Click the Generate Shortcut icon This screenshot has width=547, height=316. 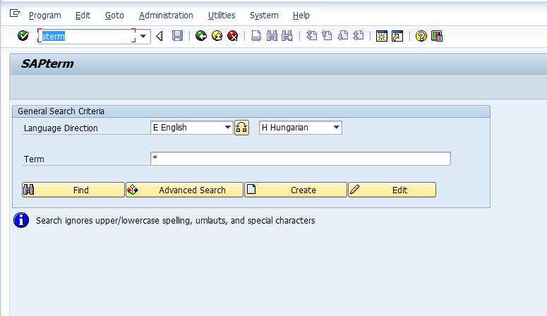397,36
